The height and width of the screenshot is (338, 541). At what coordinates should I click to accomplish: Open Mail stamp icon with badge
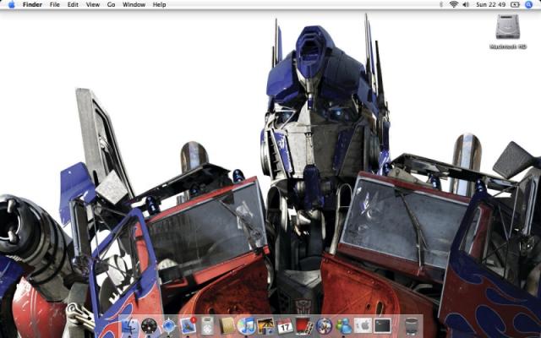coord(189,325)
